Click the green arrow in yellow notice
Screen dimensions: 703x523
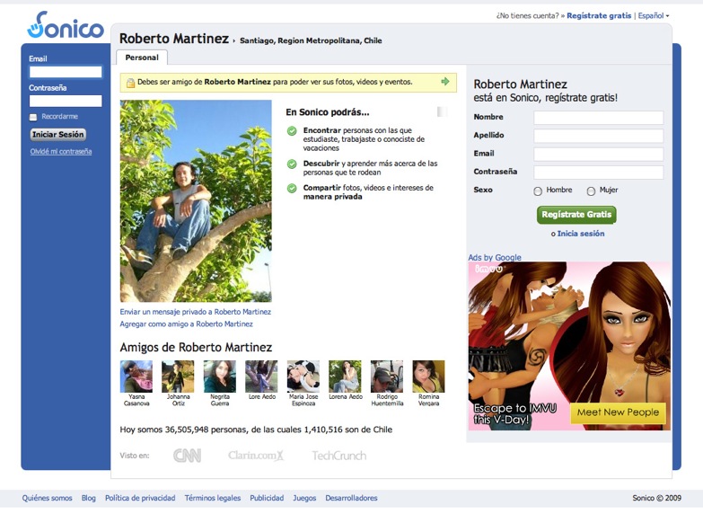pos(444,81)
